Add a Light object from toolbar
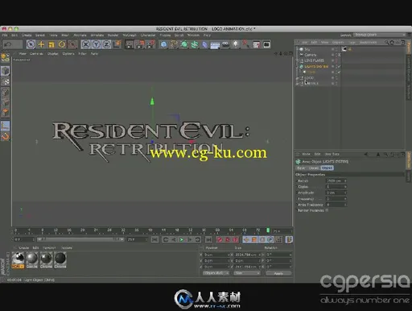The image size is (412, 311). coord(236,44)
